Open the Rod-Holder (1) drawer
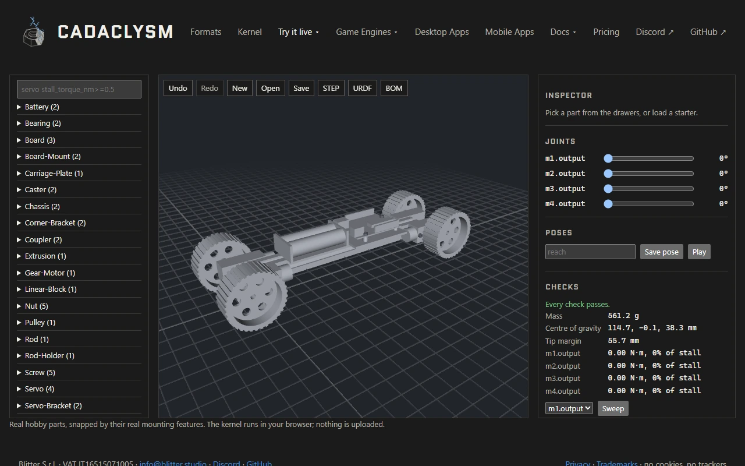The height and width of the screenshot is (466, 745). pyautogui.click(x=79, y=356)
